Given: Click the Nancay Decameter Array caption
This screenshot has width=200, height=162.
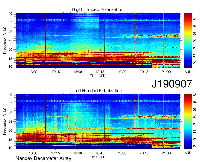Looking at the screenshot, I should tap(43, 158).
